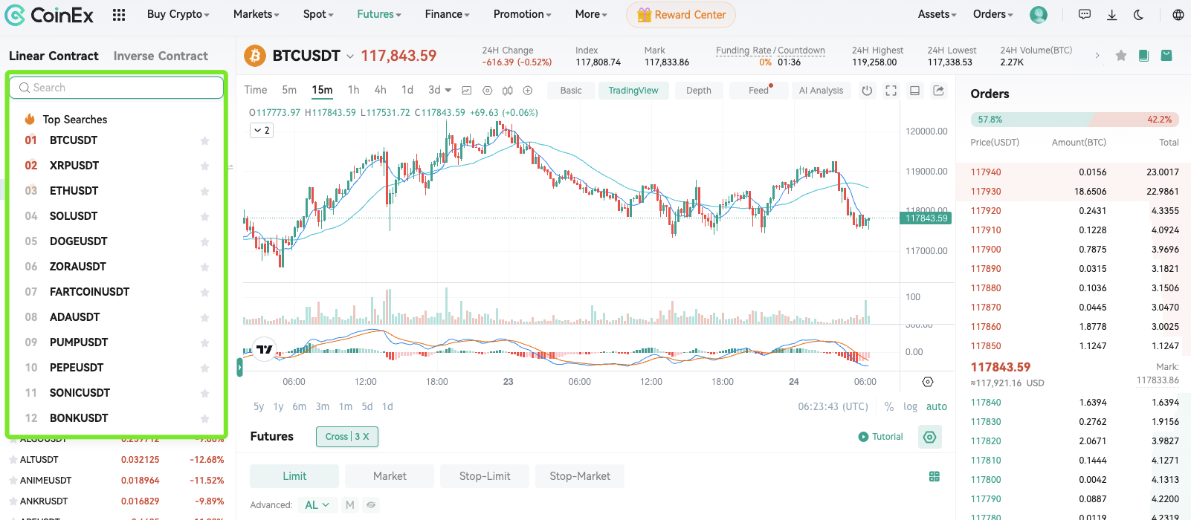Viewport: 1191px width, 520px height.
Task: Star XRPUSDT in top searches
Action: tap(204, 166)
